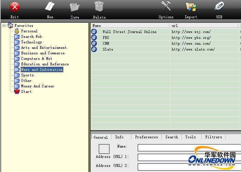Screen dimensions: 241x172
Task: Select the Sports tree item
Action: tap(27, 75)
